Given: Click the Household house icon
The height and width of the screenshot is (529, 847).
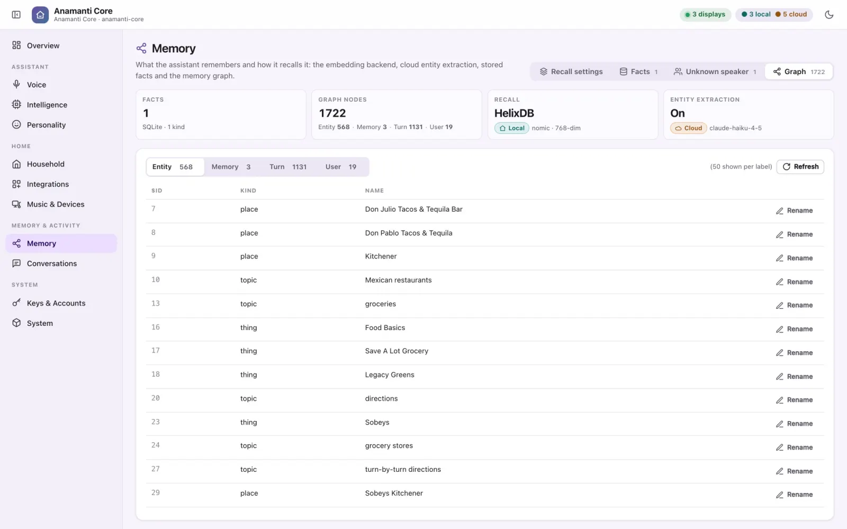Looking at the screenshot, I should point(16,164).
